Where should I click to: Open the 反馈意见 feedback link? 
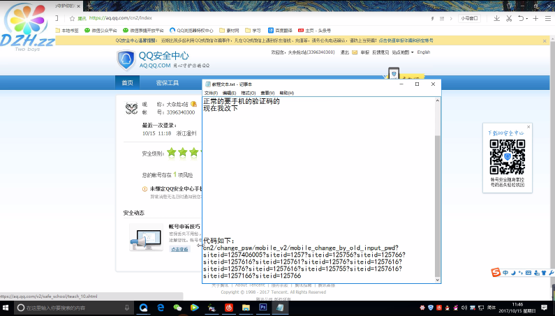coord(380,52)
